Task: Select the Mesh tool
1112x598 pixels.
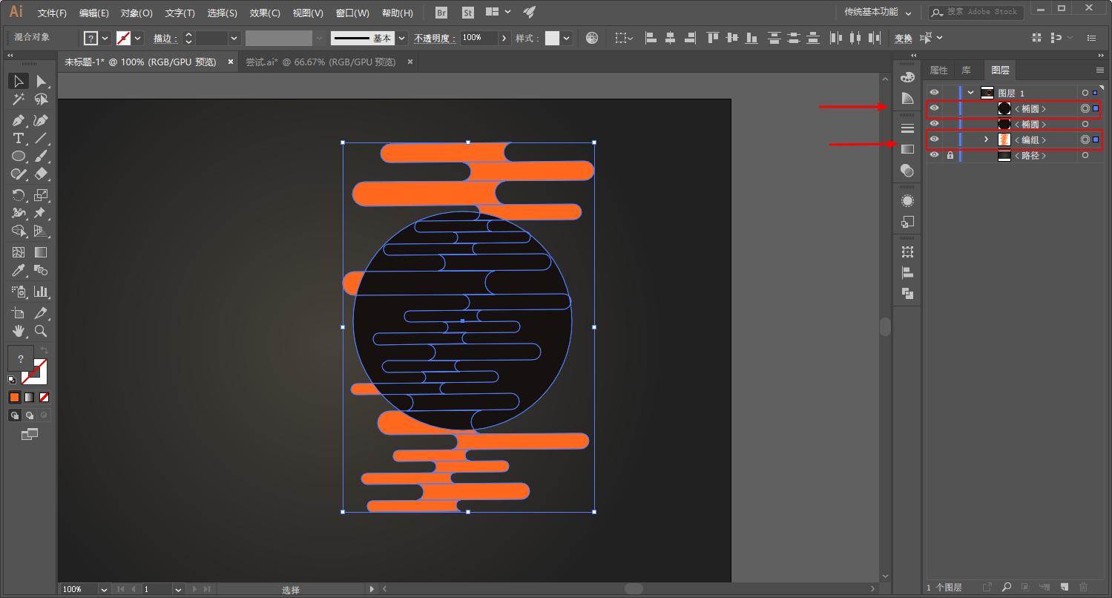Action: (x=19, y=252)
